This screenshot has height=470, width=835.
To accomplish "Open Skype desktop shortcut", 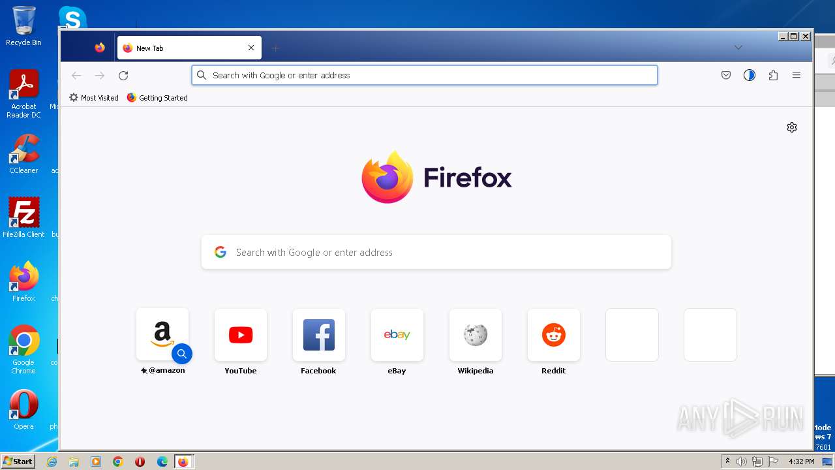I will tap(72, 18).
